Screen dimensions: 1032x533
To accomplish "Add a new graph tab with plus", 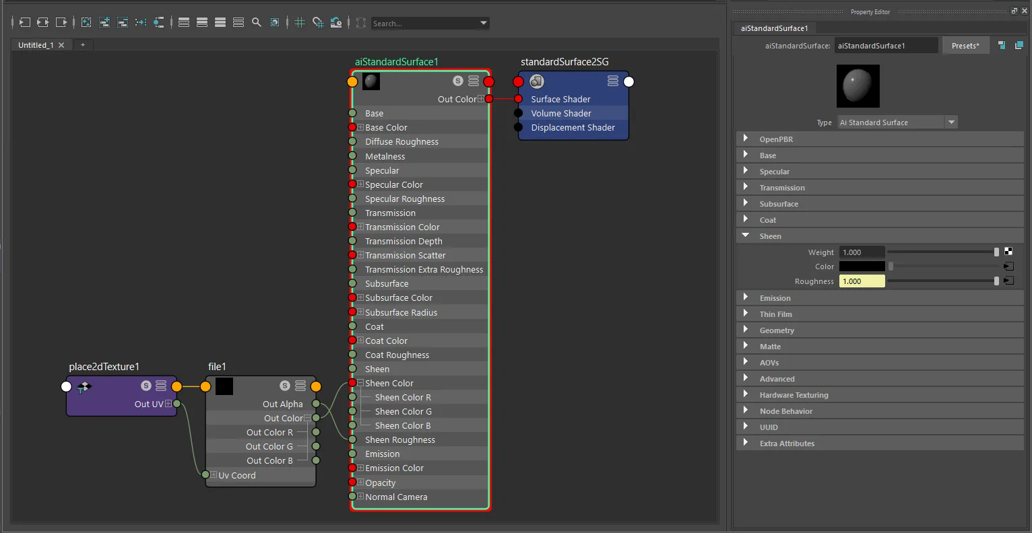I will 83,44.
